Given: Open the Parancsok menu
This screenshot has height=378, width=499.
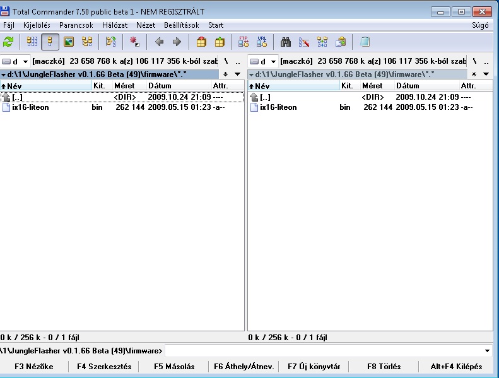Looking at the screenshot, I should click(x=76, y=25).
